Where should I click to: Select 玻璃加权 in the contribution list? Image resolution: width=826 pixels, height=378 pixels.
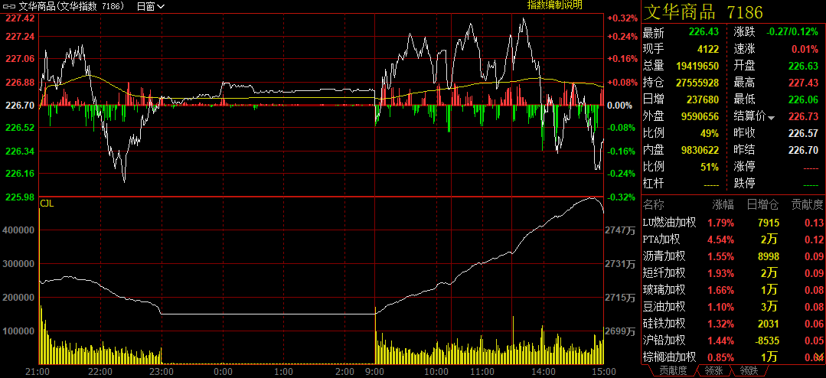tap(664, 289)
